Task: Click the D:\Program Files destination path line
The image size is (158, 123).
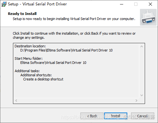Action: tap(66, 50)
